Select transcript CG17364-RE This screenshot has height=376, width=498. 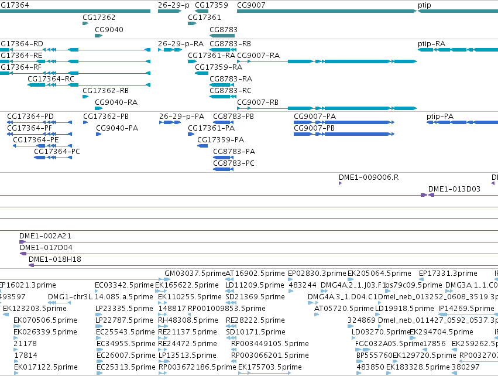tap(75, 61)
